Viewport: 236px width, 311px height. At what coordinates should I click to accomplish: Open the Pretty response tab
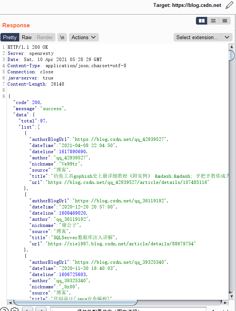coord(10,37)
